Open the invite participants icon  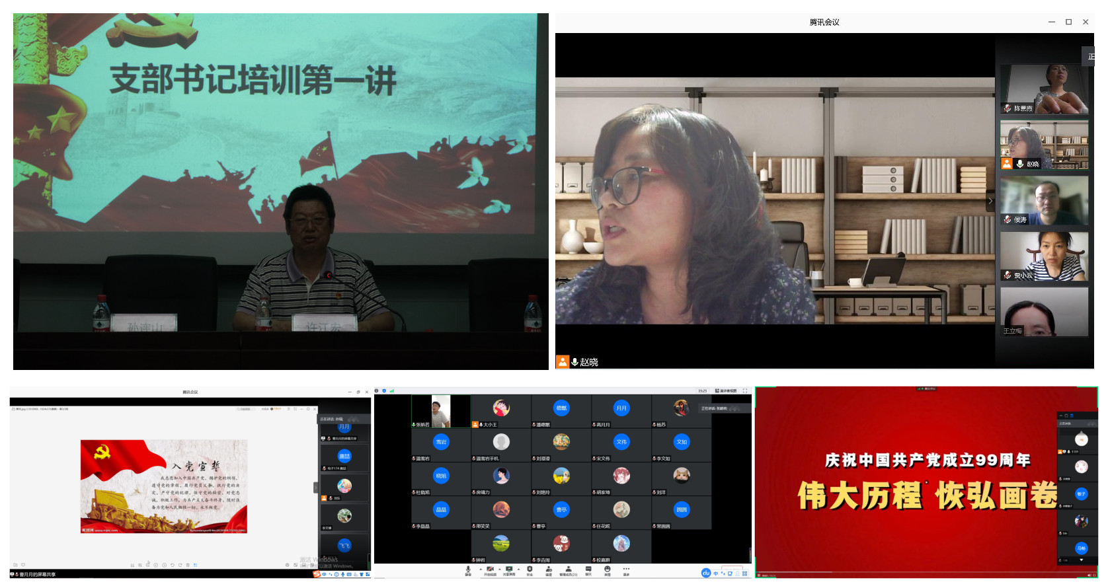pos(549,570)
